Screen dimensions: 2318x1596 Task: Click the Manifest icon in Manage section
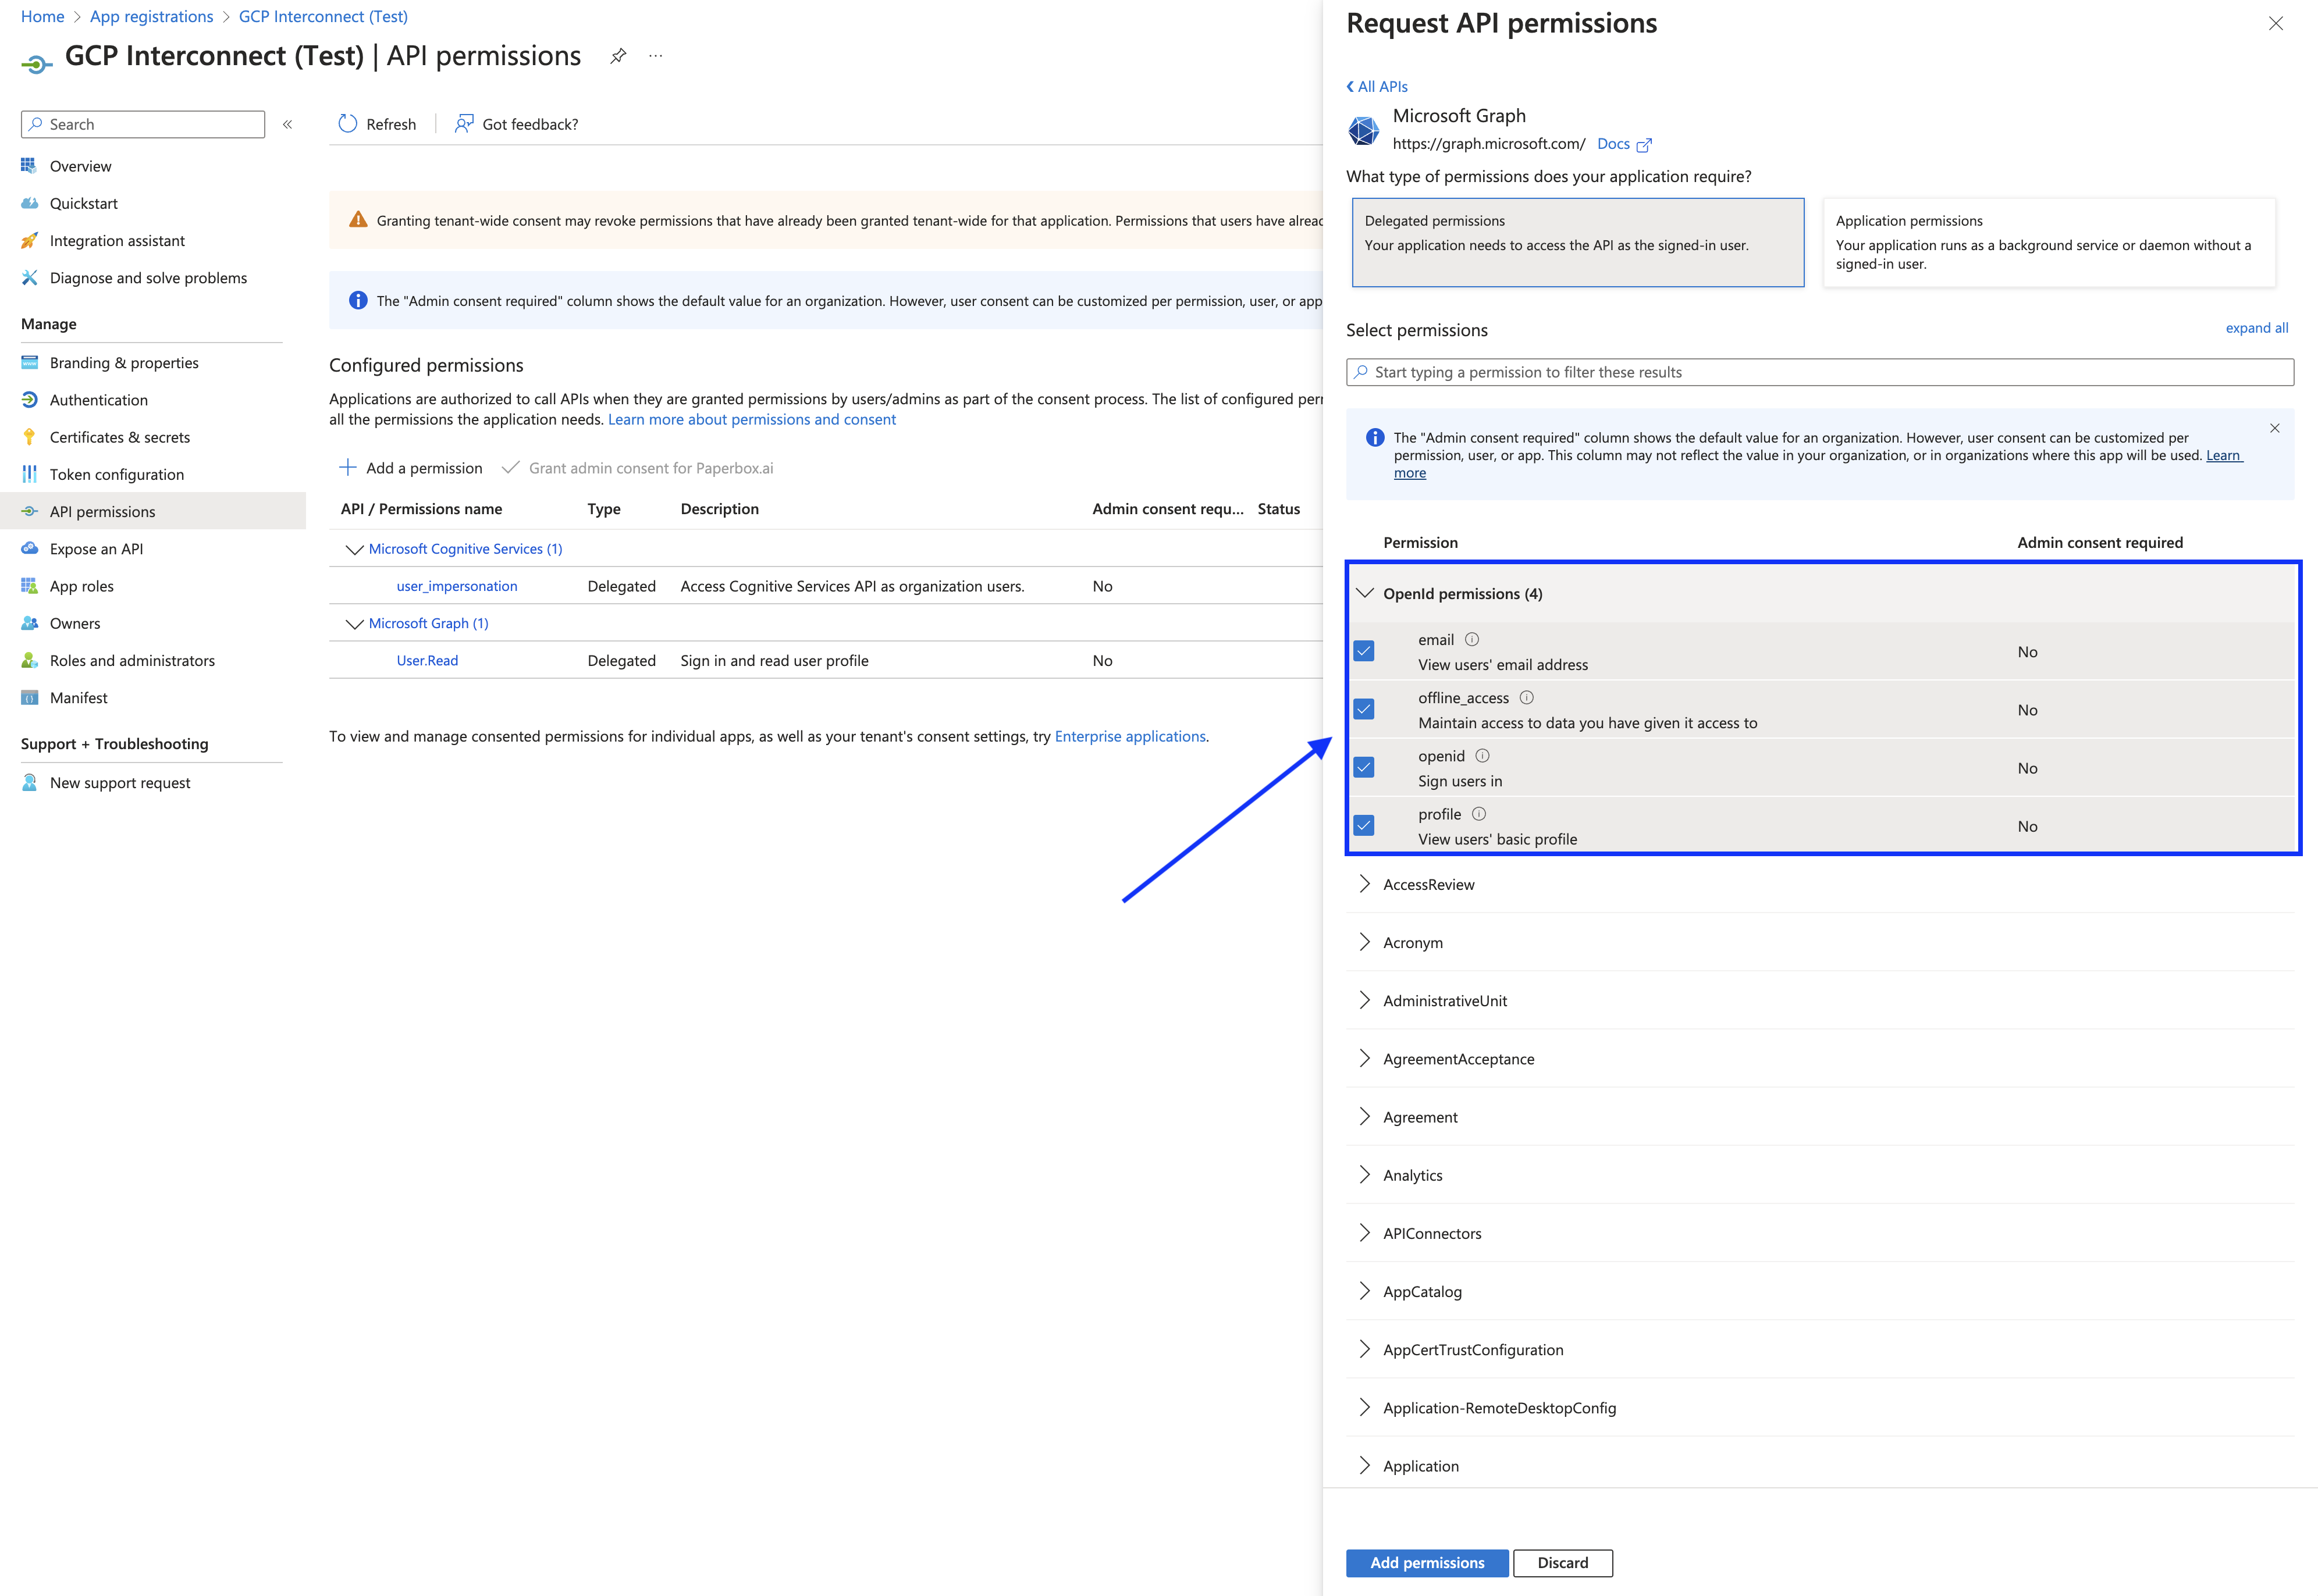[30, 697]
